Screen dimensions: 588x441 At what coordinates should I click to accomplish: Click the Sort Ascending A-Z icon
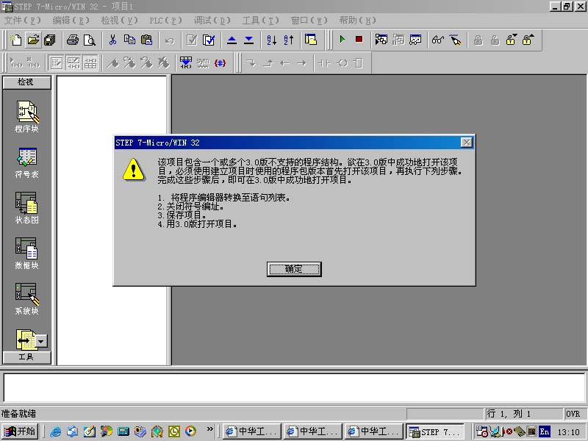coord(271,40)
